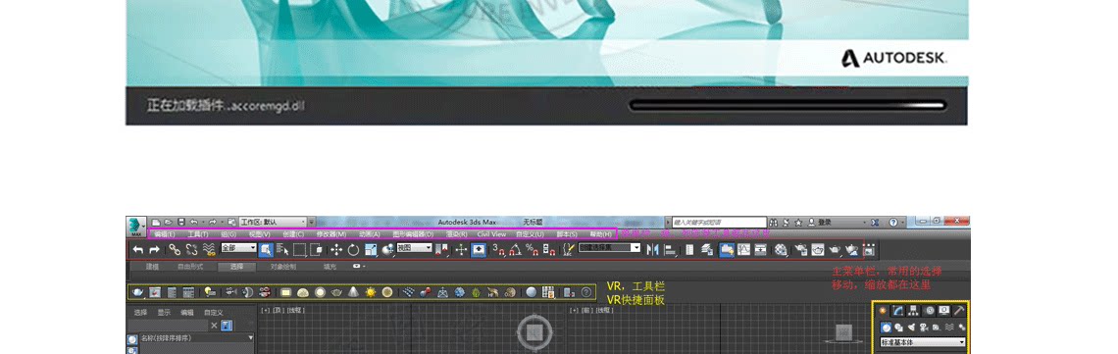Open the 编辑(E) menu
The width and height of the screenshot is (1118, 354).
click(165, 234)
